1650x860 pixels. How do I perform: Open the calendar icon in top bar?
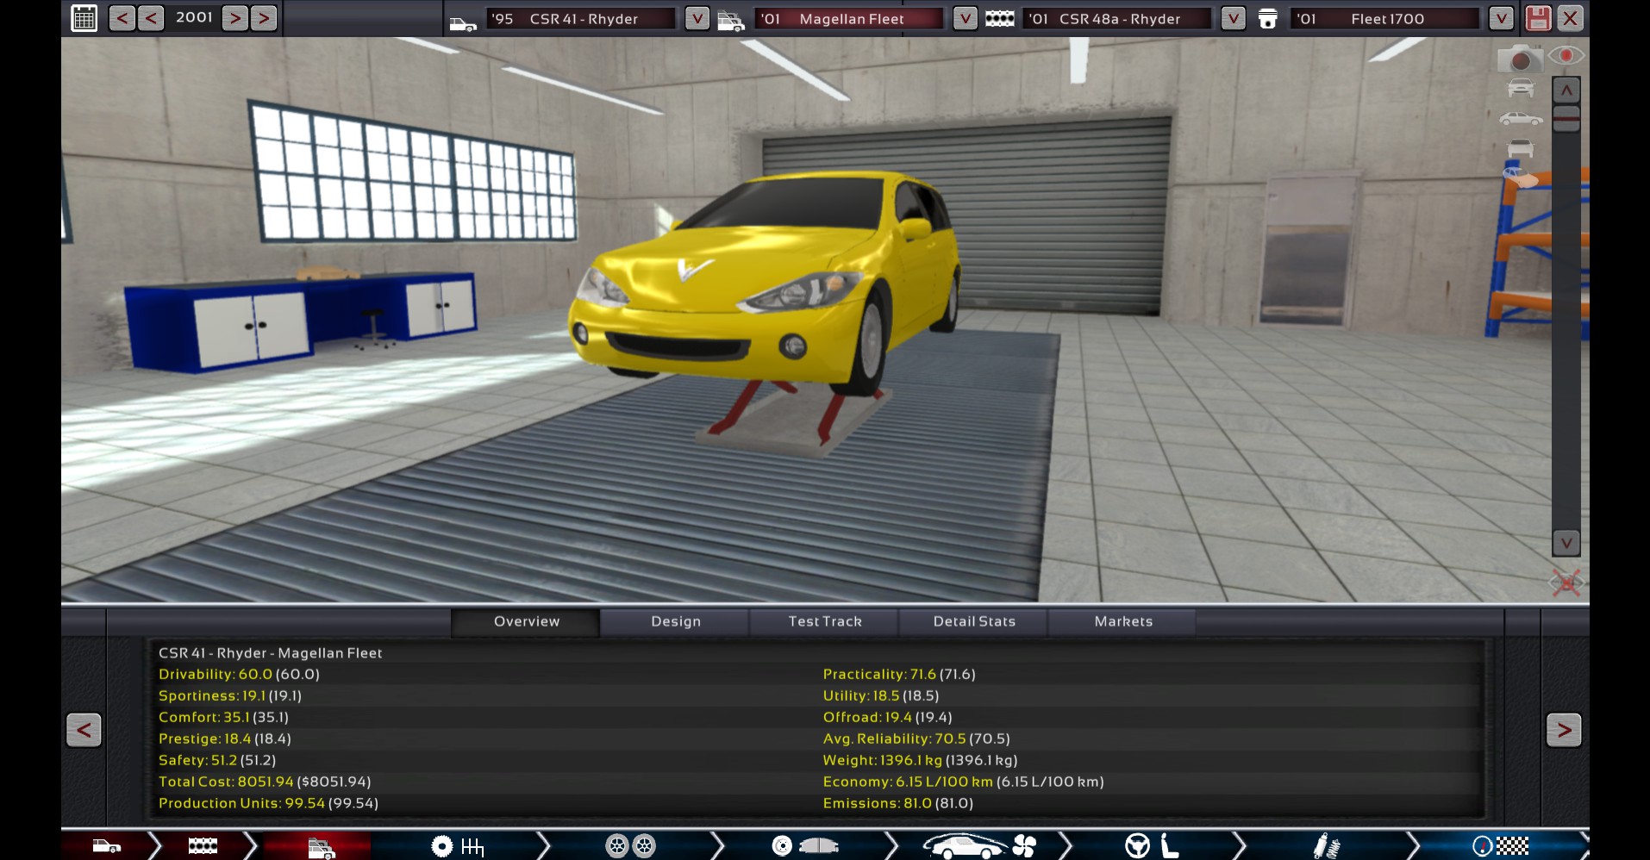84,18
